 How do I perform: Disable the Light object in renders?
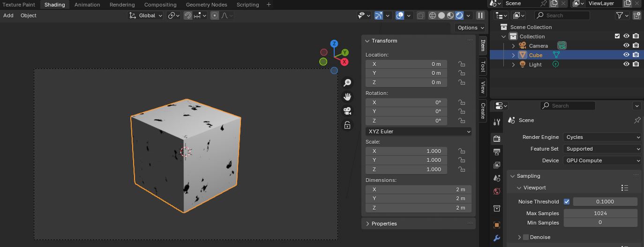click(636, 65)
